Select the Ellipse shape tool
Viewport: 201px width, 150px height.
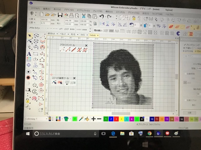tap(35, 59)
